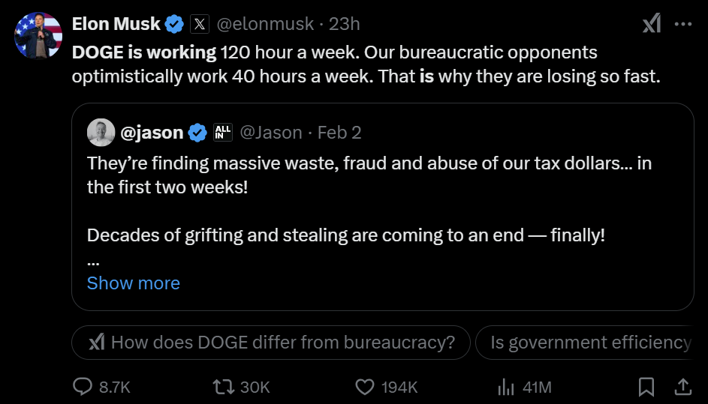708x404 pixels.
Task: Select 'How does DOGE differ from bureaucracy?' suggestion
Action: 271,343
